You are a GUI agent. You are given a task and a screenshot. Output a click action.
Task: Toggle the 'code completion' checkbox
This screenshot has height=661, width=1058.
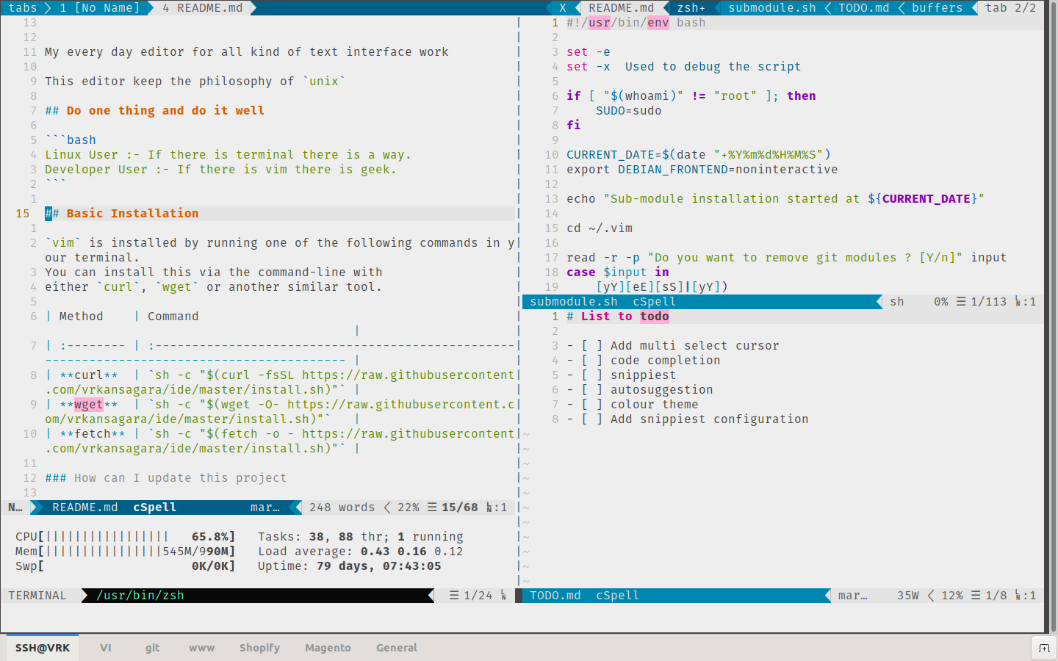591,361
